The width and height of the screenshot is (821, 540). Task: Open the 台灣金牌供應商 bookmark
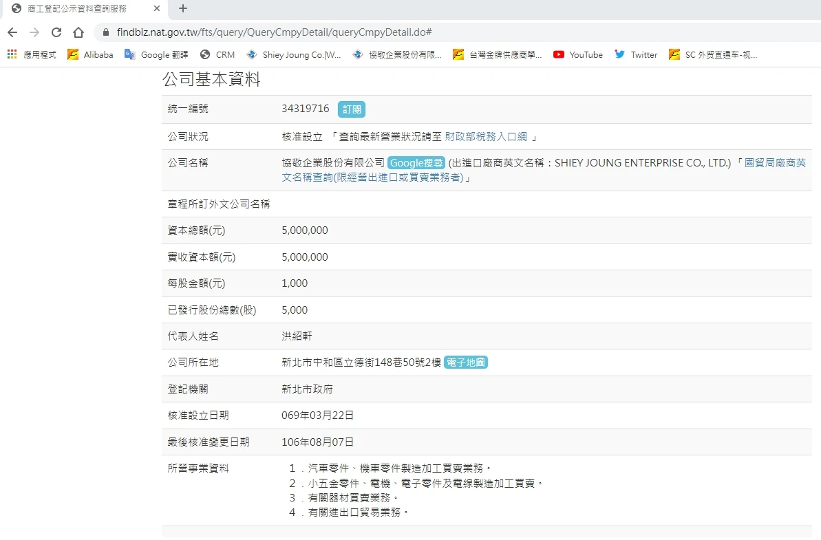pyautogui.click(x=498, y=54)
